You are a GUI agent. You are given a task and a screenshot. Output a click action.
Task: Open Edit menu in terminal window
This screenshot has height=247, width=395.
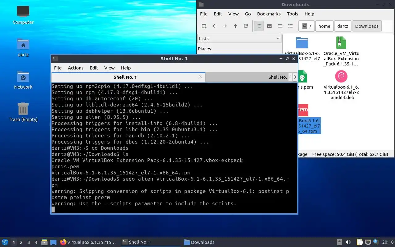94,68
